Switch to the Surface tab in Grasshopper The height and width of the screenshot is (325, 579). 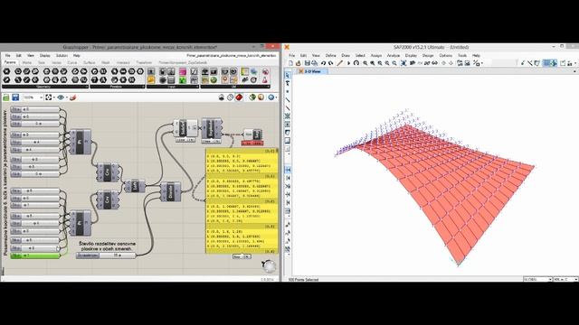tap(89, 62)
